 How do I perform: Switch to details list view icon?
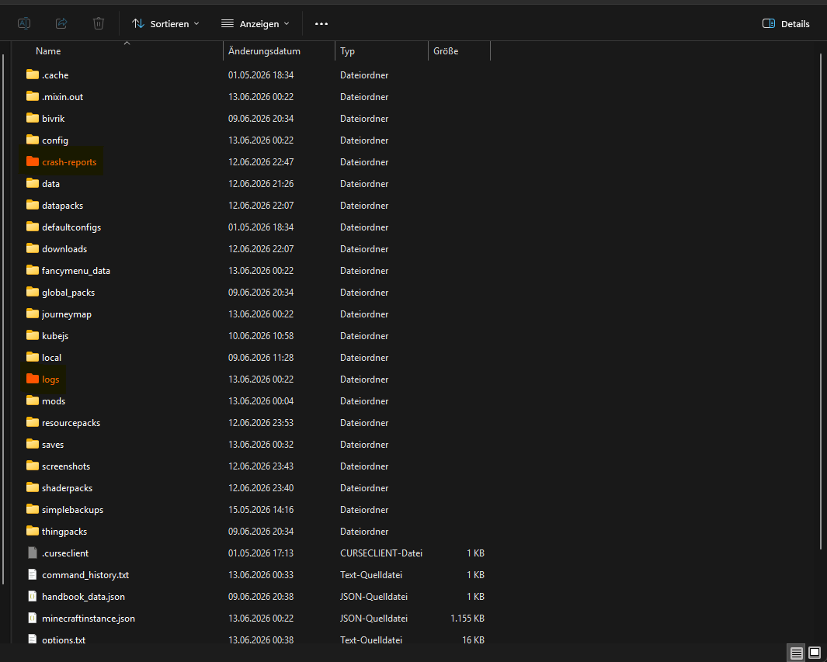point(797,653)
